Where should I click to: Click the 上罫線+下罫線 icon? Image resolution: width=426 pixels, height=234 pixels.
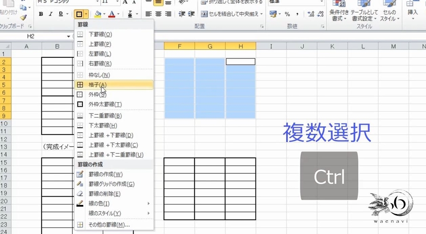[x=80, y=135]
